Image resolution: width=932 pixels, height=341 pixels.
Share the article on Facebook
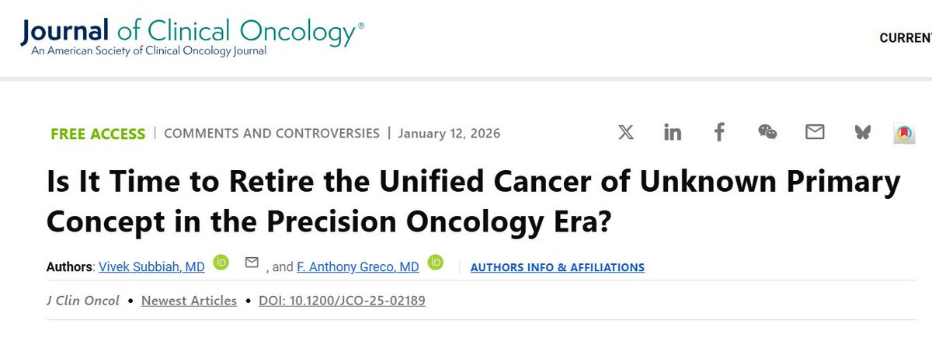(x=719, y=133)
